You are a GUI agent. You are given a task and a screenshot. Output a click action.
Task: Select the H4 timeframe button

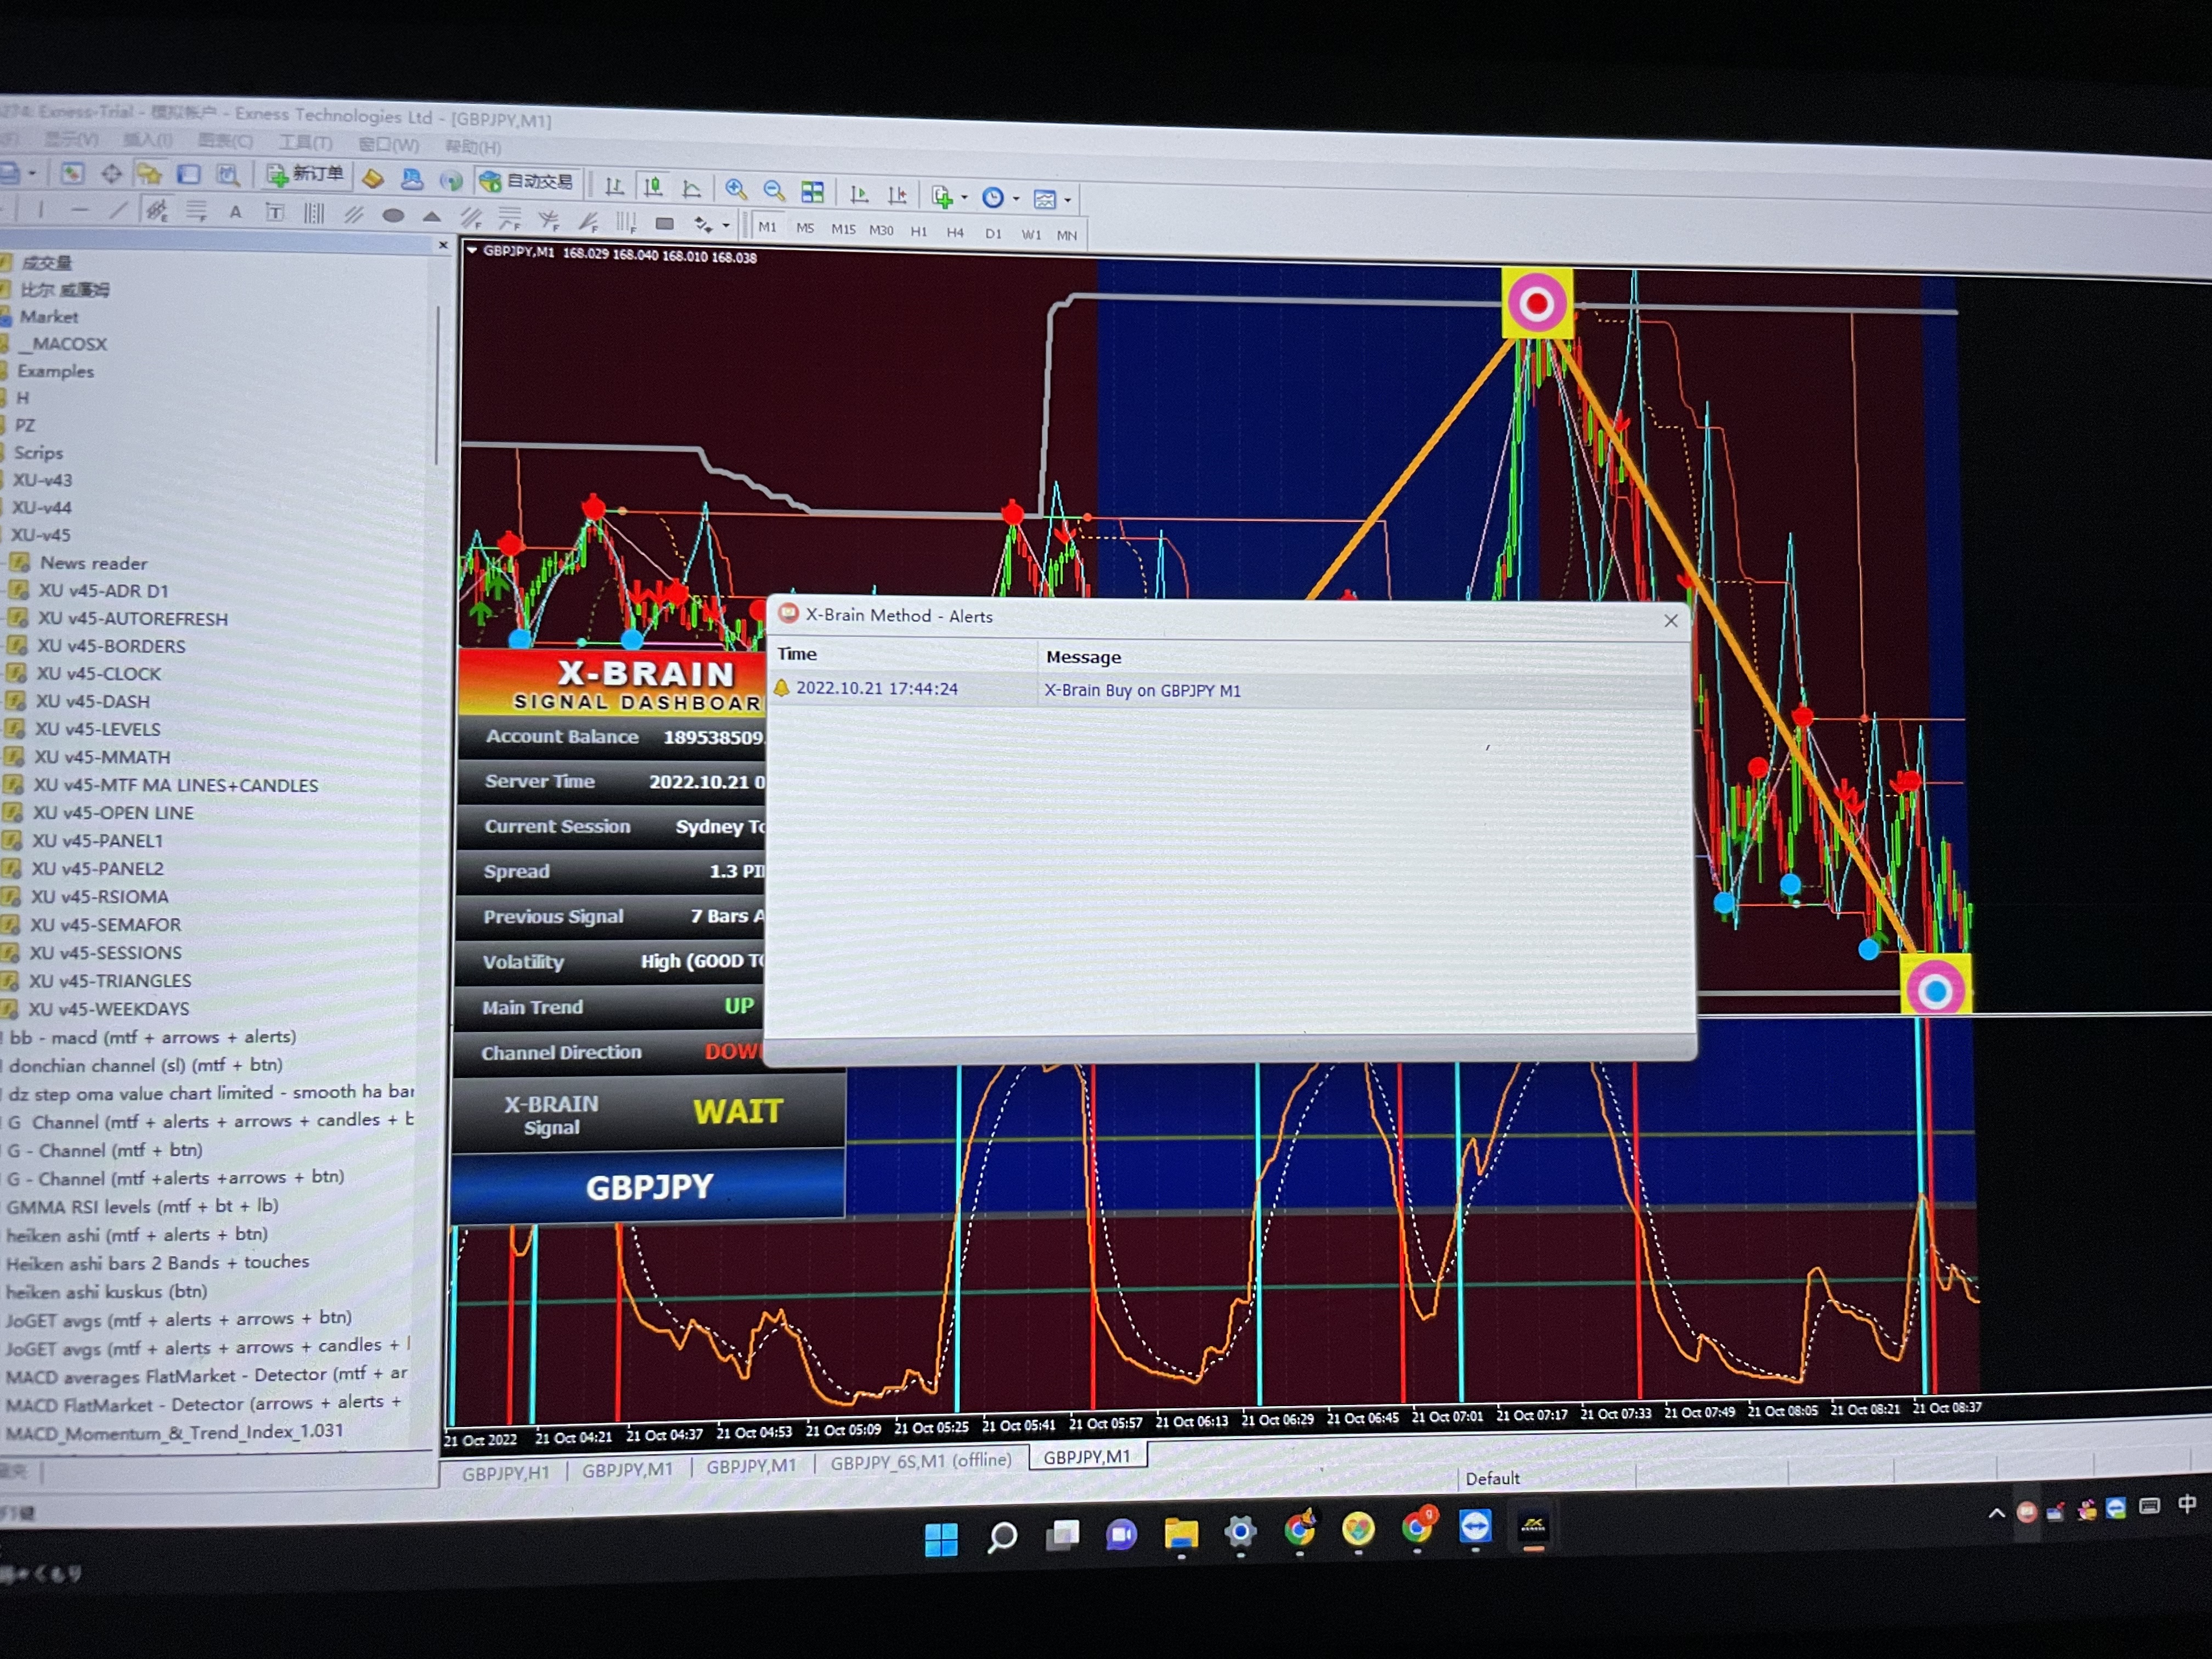[x=955, y=232]
